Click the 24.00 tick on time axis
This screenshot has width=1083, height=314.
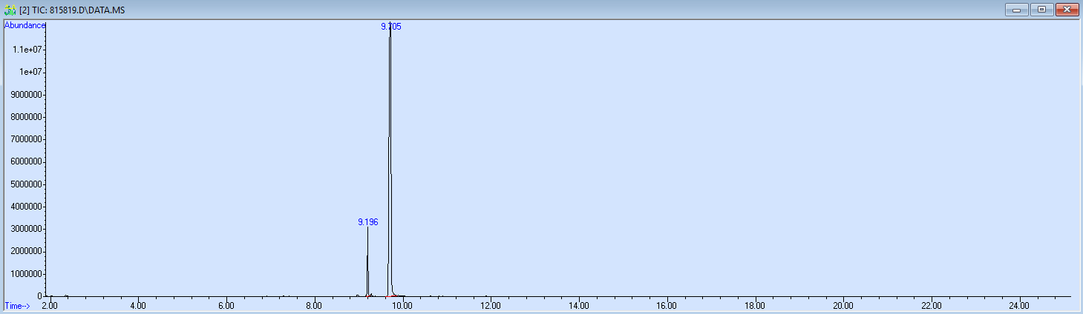(1020, 305)
